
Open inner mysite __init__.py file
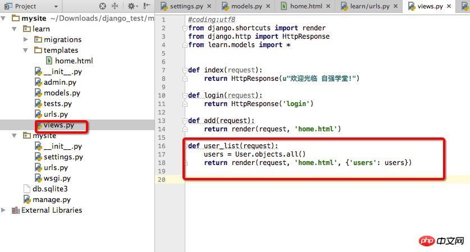click(63, 146)
